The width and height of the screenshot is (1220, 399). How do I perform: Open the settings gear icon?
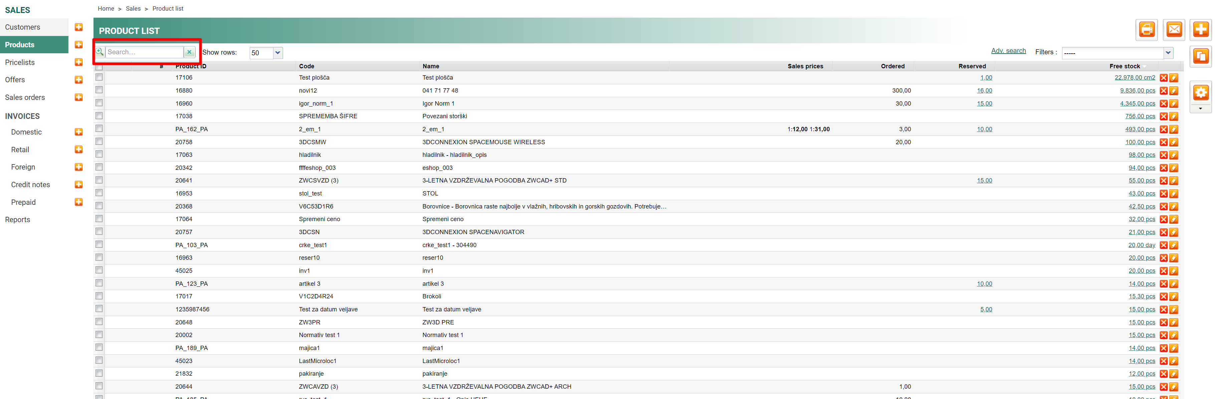(x=1201, y=93)
